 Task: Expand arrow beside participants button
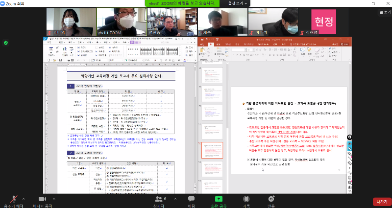point(175,199)
